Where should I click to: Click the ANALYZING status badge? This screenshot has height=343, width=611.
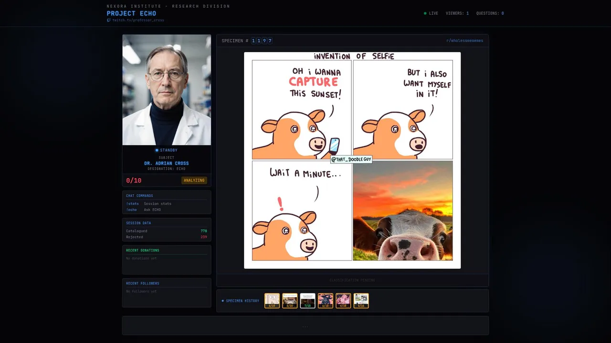pos(194,181)
